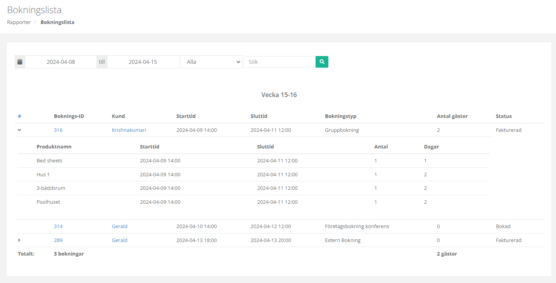Select the Poolhuset product row
Image resolution: width=556 pixels, height=283 pixels.
[48, 202]
